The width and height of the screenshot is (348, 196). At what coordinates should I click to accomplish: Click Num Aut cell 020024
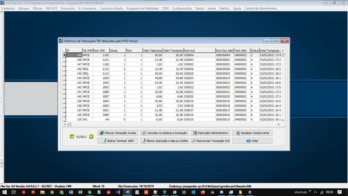pyautogui.click(x=199, y=78)
